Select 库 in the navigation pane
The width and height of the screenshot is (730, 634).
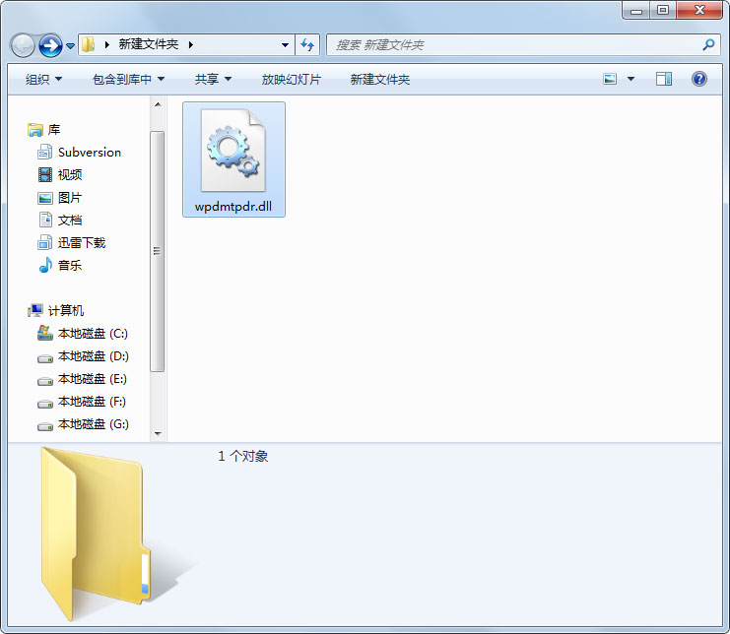54,130
